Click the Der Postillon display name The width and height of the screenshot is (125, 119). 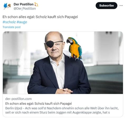(x=23, y=4)
